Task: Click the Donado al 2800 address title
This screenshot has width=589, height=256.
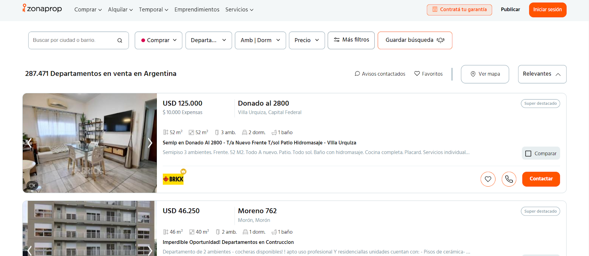Action: [264, 104]
